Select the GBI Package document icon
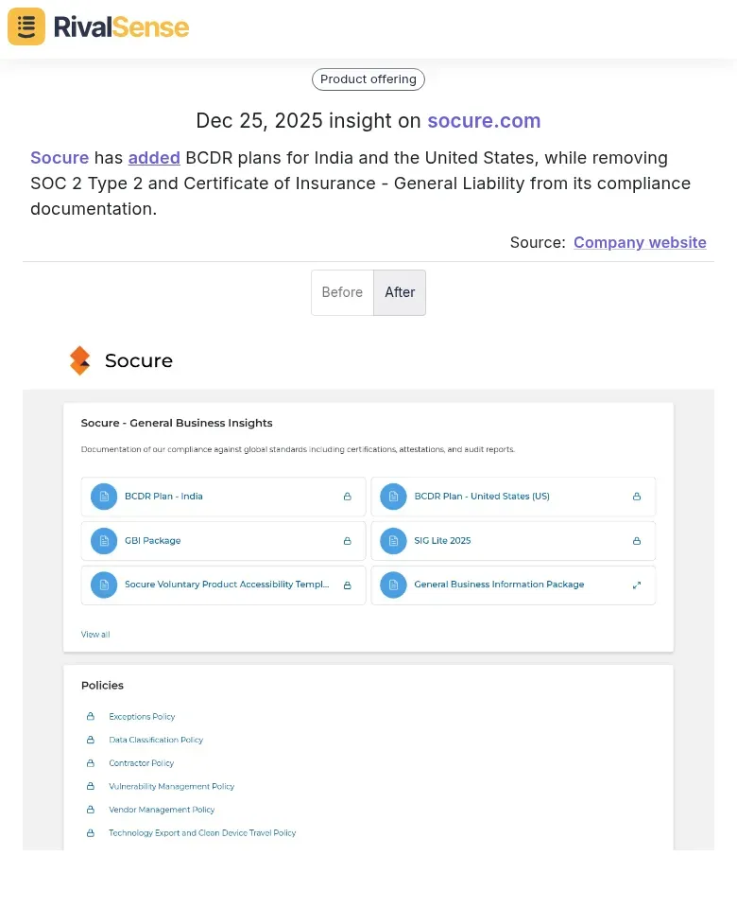The image size is (737, 908). pos(104,540)
